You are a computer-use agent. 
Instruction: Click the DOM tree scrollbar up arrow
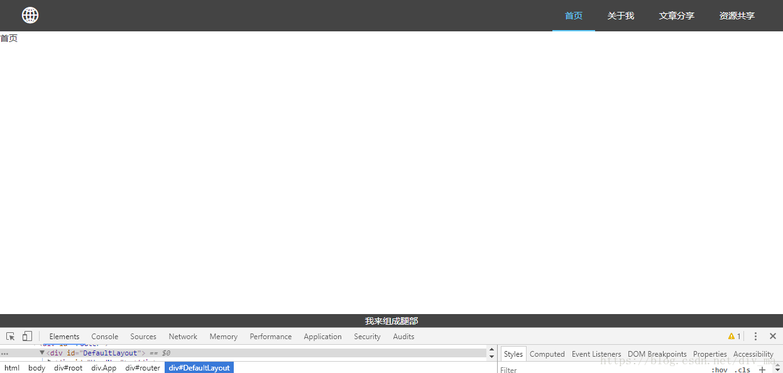click(x=491, y=349)
